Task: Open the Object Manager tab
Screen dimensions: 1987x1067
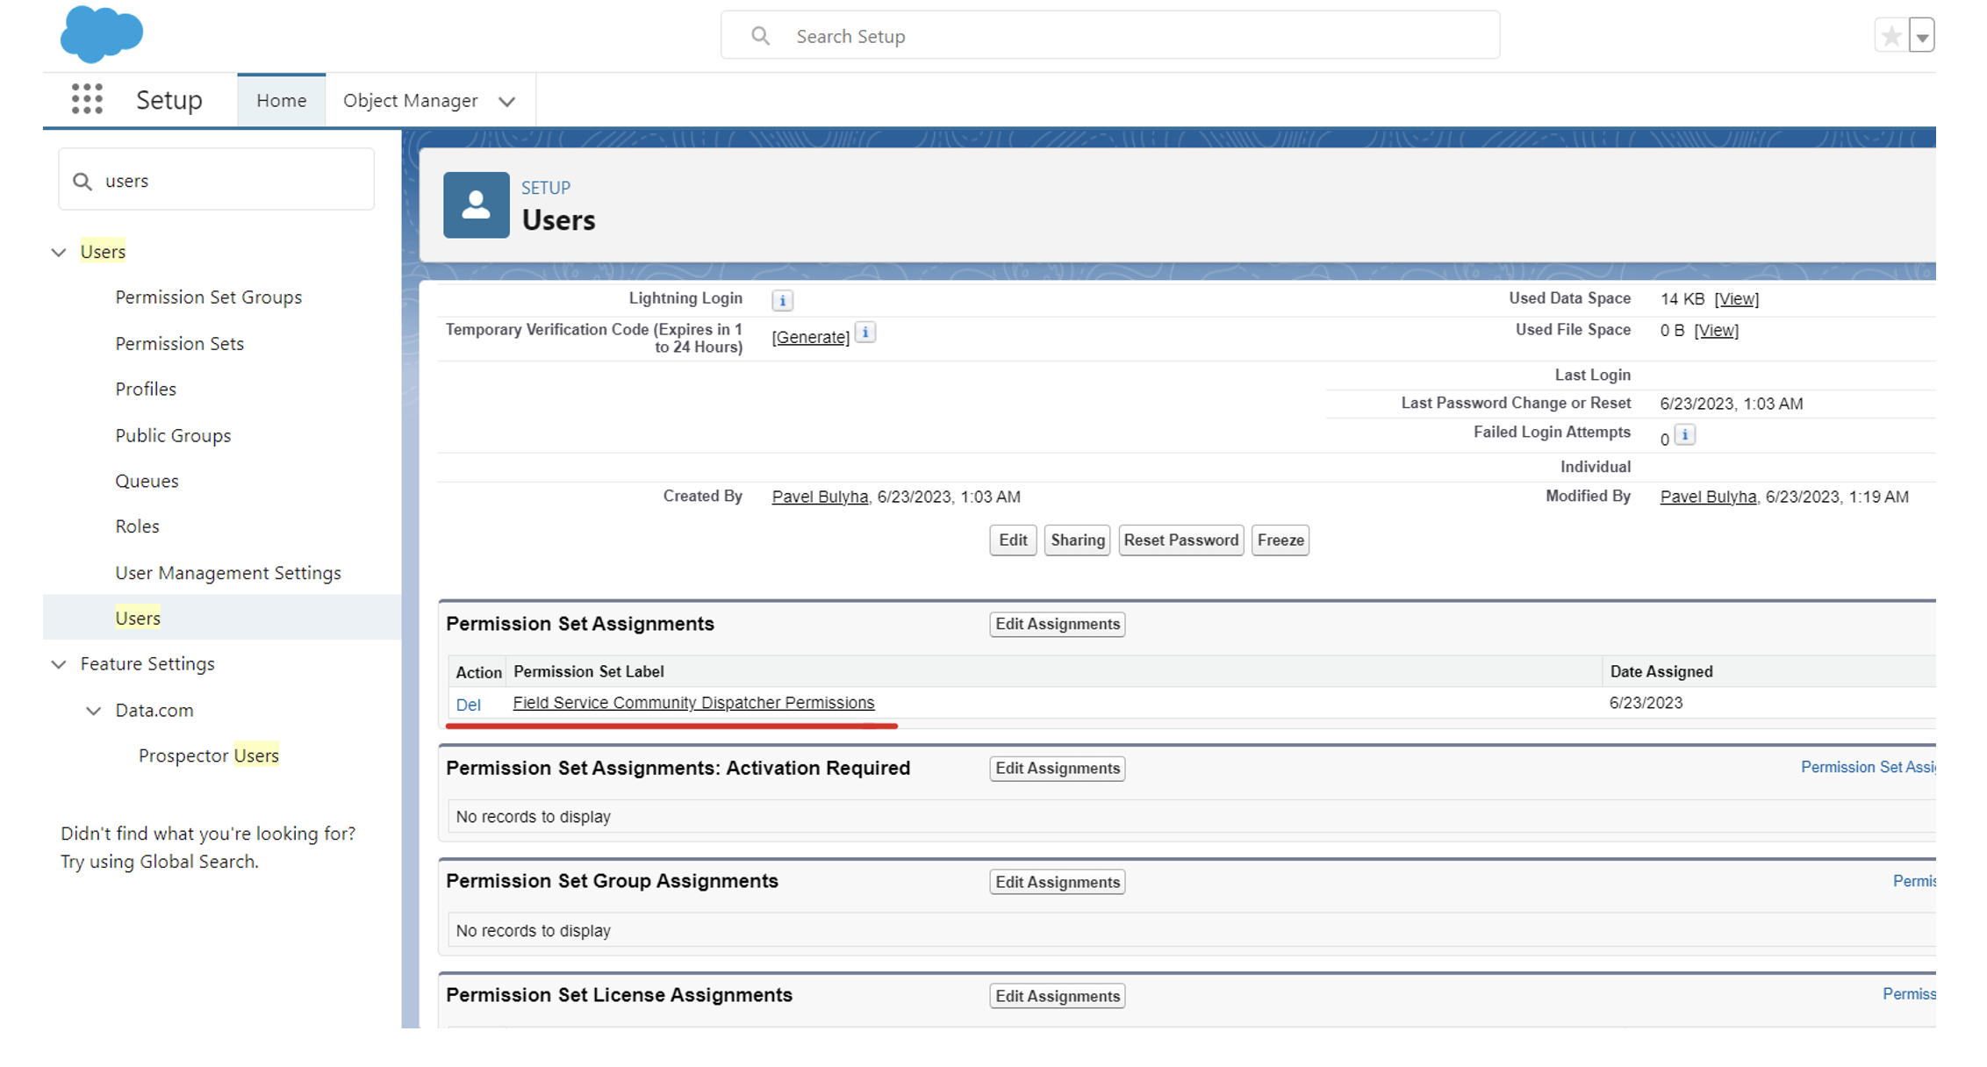Action: tap(410, 101)
